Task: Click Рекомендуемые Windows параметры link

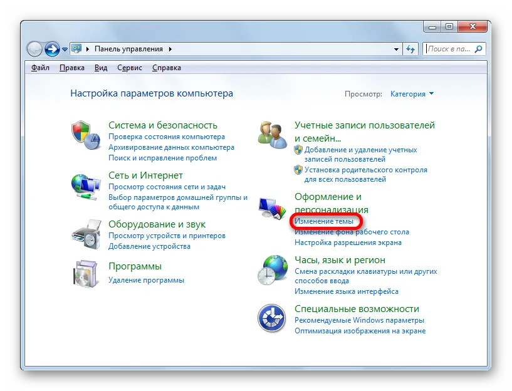Action: 359,320
